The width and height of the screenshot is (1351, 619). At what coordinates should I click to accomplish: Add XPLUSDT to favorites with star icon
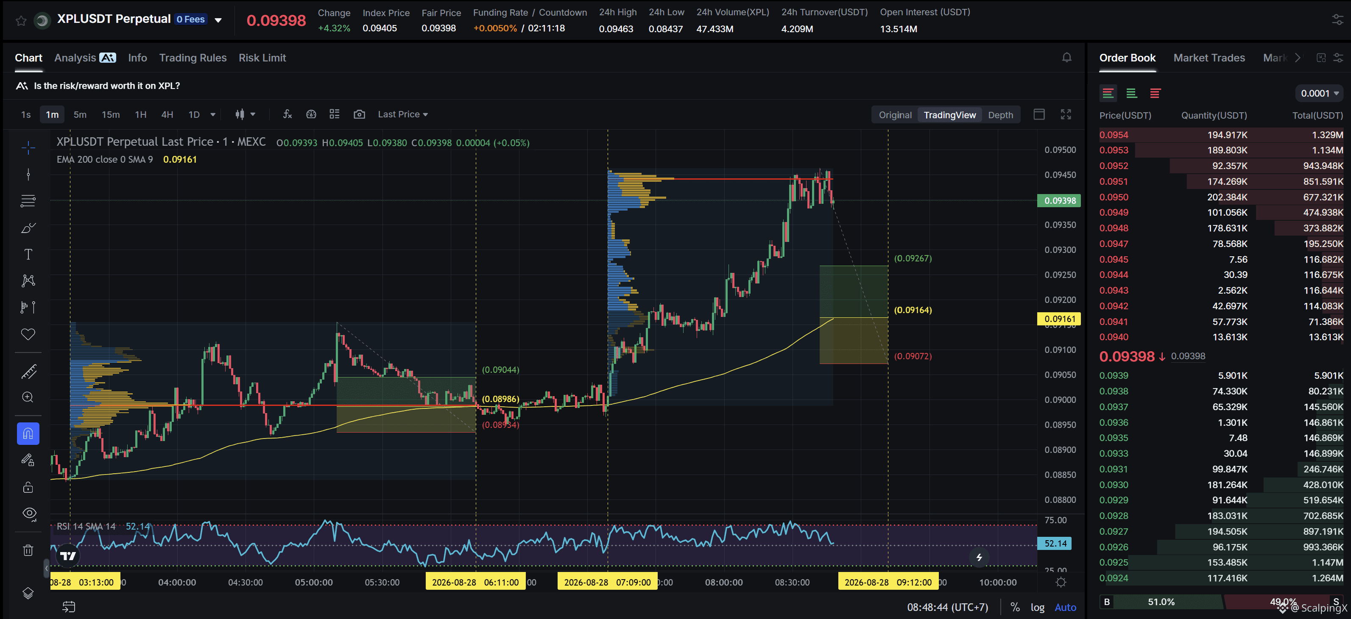21,20
